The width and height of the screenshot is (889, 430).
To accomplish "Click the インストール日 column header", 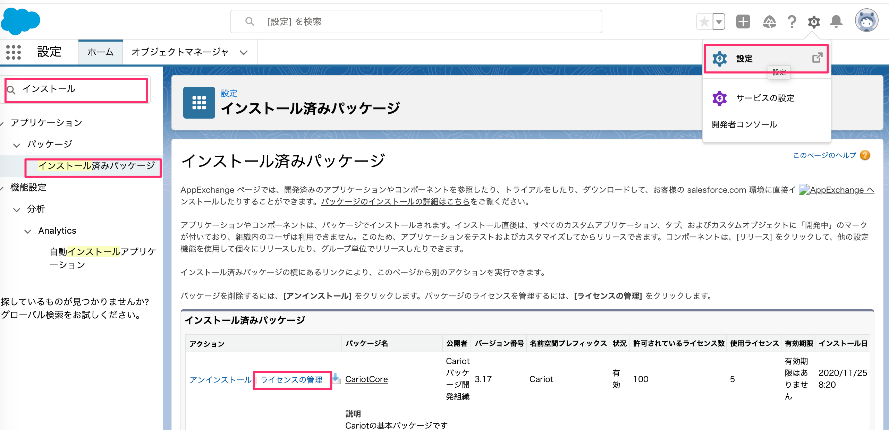I will point(843,344).
